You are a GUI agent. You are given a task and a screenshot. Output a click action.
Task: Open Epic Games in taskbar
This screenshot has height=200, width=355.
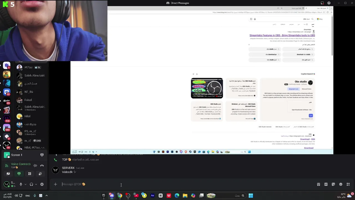[x=104, y=196]
